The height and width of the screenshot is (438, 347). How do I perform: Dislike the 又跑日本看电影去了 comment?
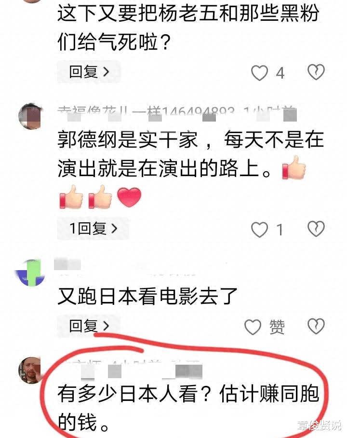point(316,326)
